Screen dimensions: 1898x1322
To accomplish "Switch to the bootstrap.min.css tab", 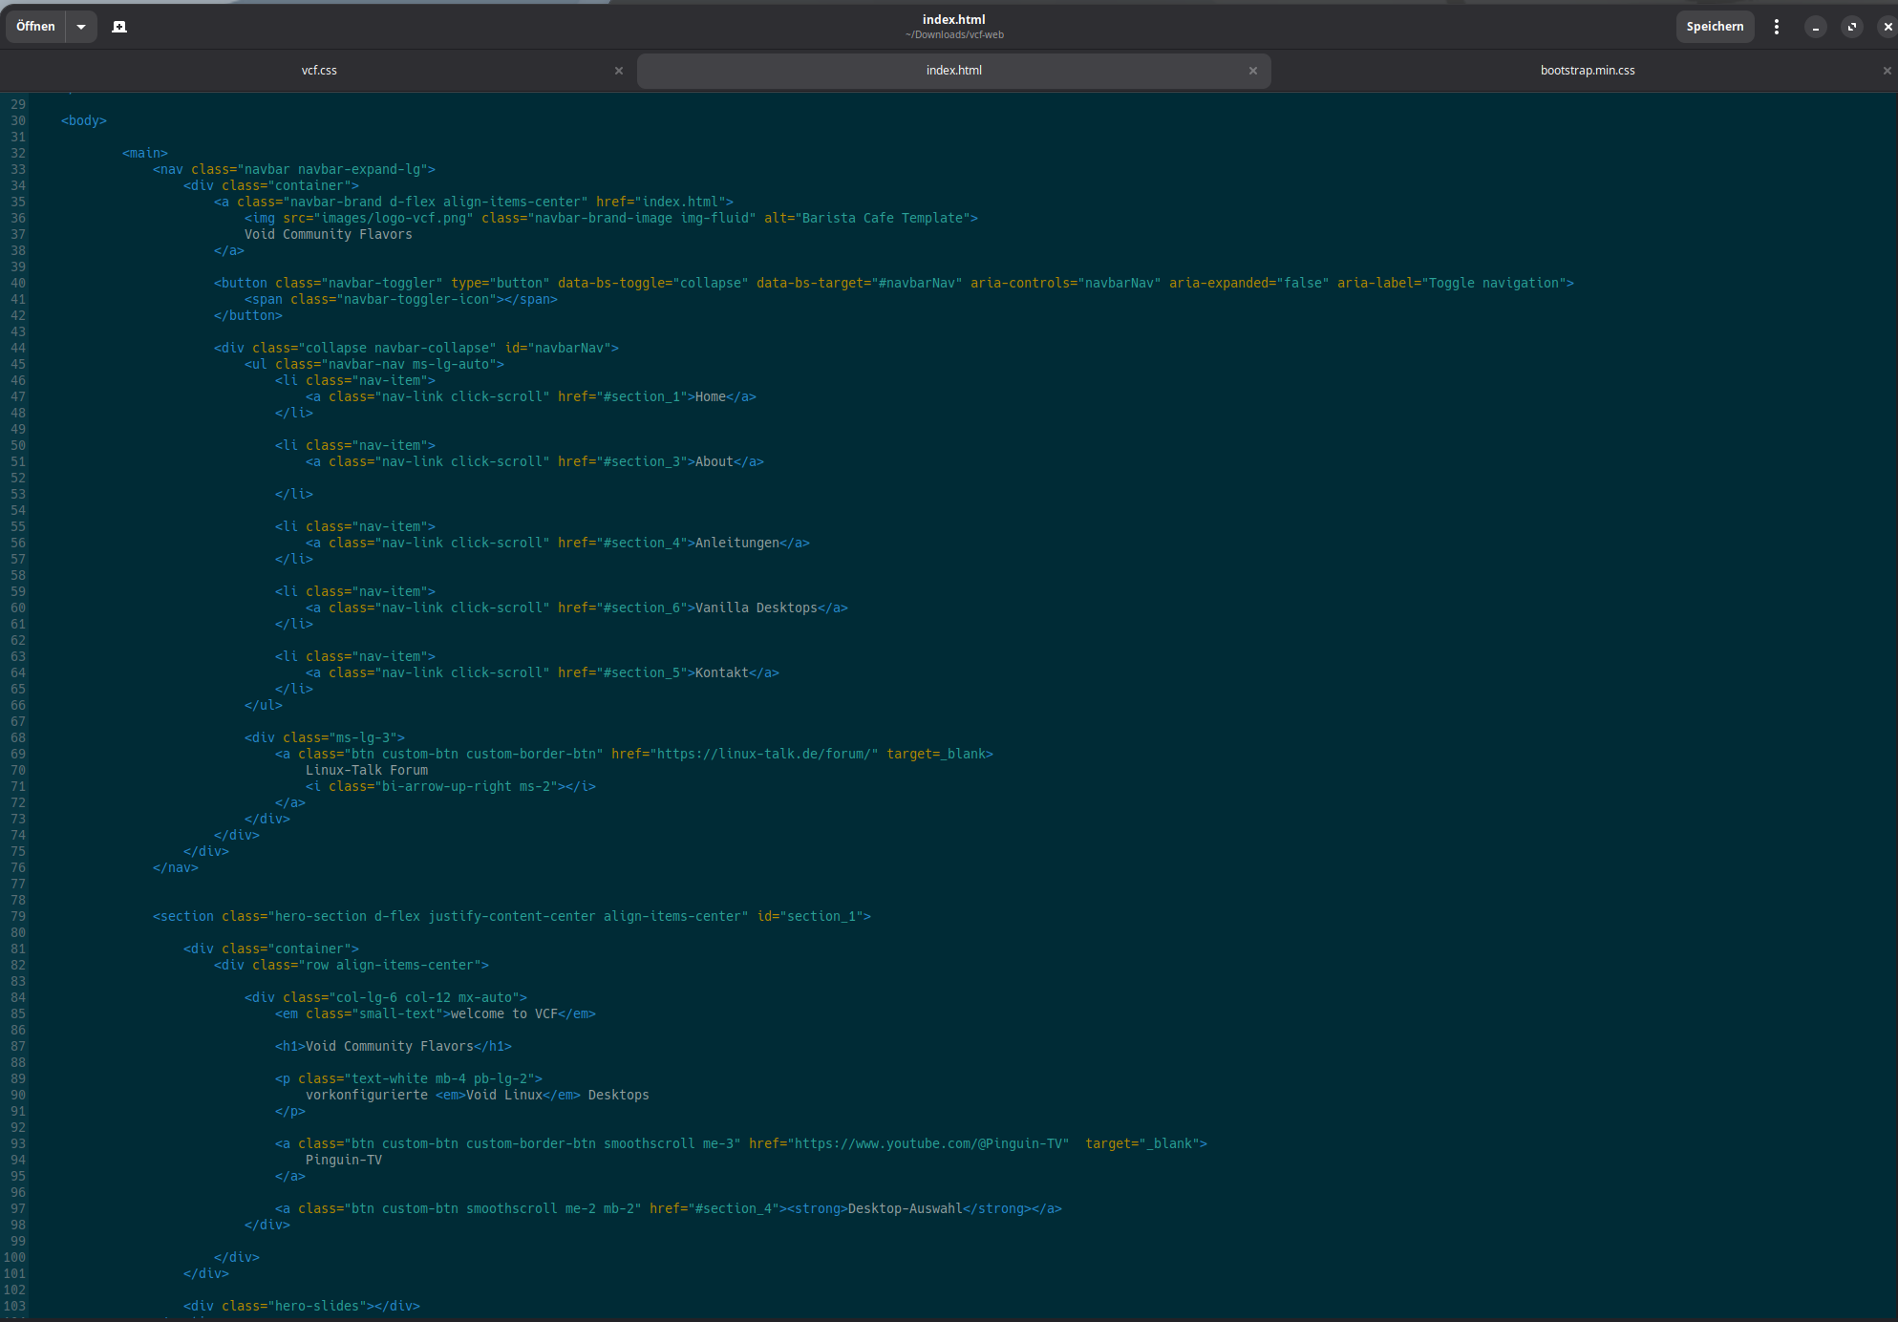I will (x=1587, y=71).
